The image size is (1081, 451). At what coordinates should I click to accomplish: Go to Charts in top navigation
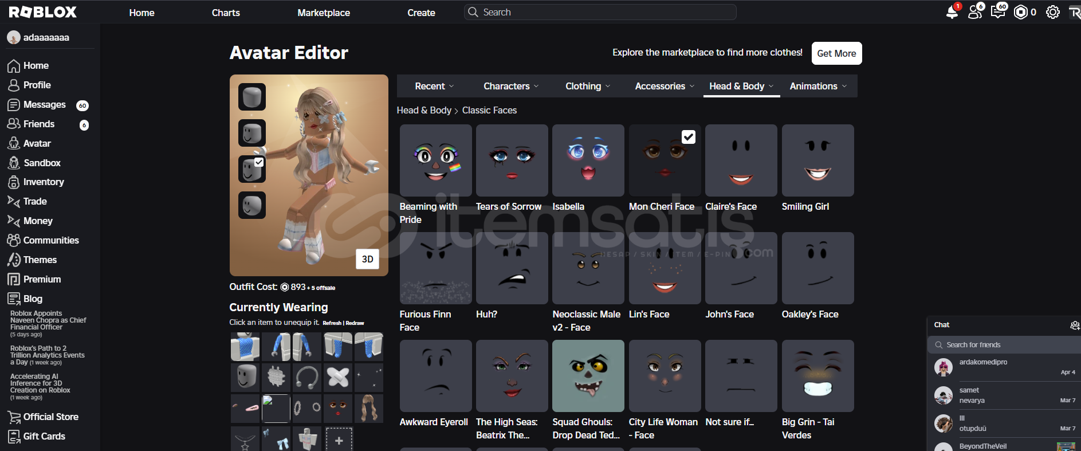coord(226,13)
